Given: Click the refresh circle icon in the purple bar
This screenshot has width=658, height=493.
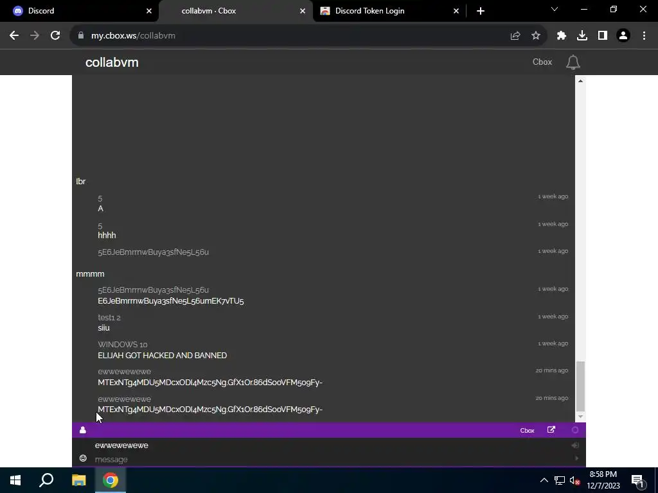Looking at the screenshot, I should (575, 430).
